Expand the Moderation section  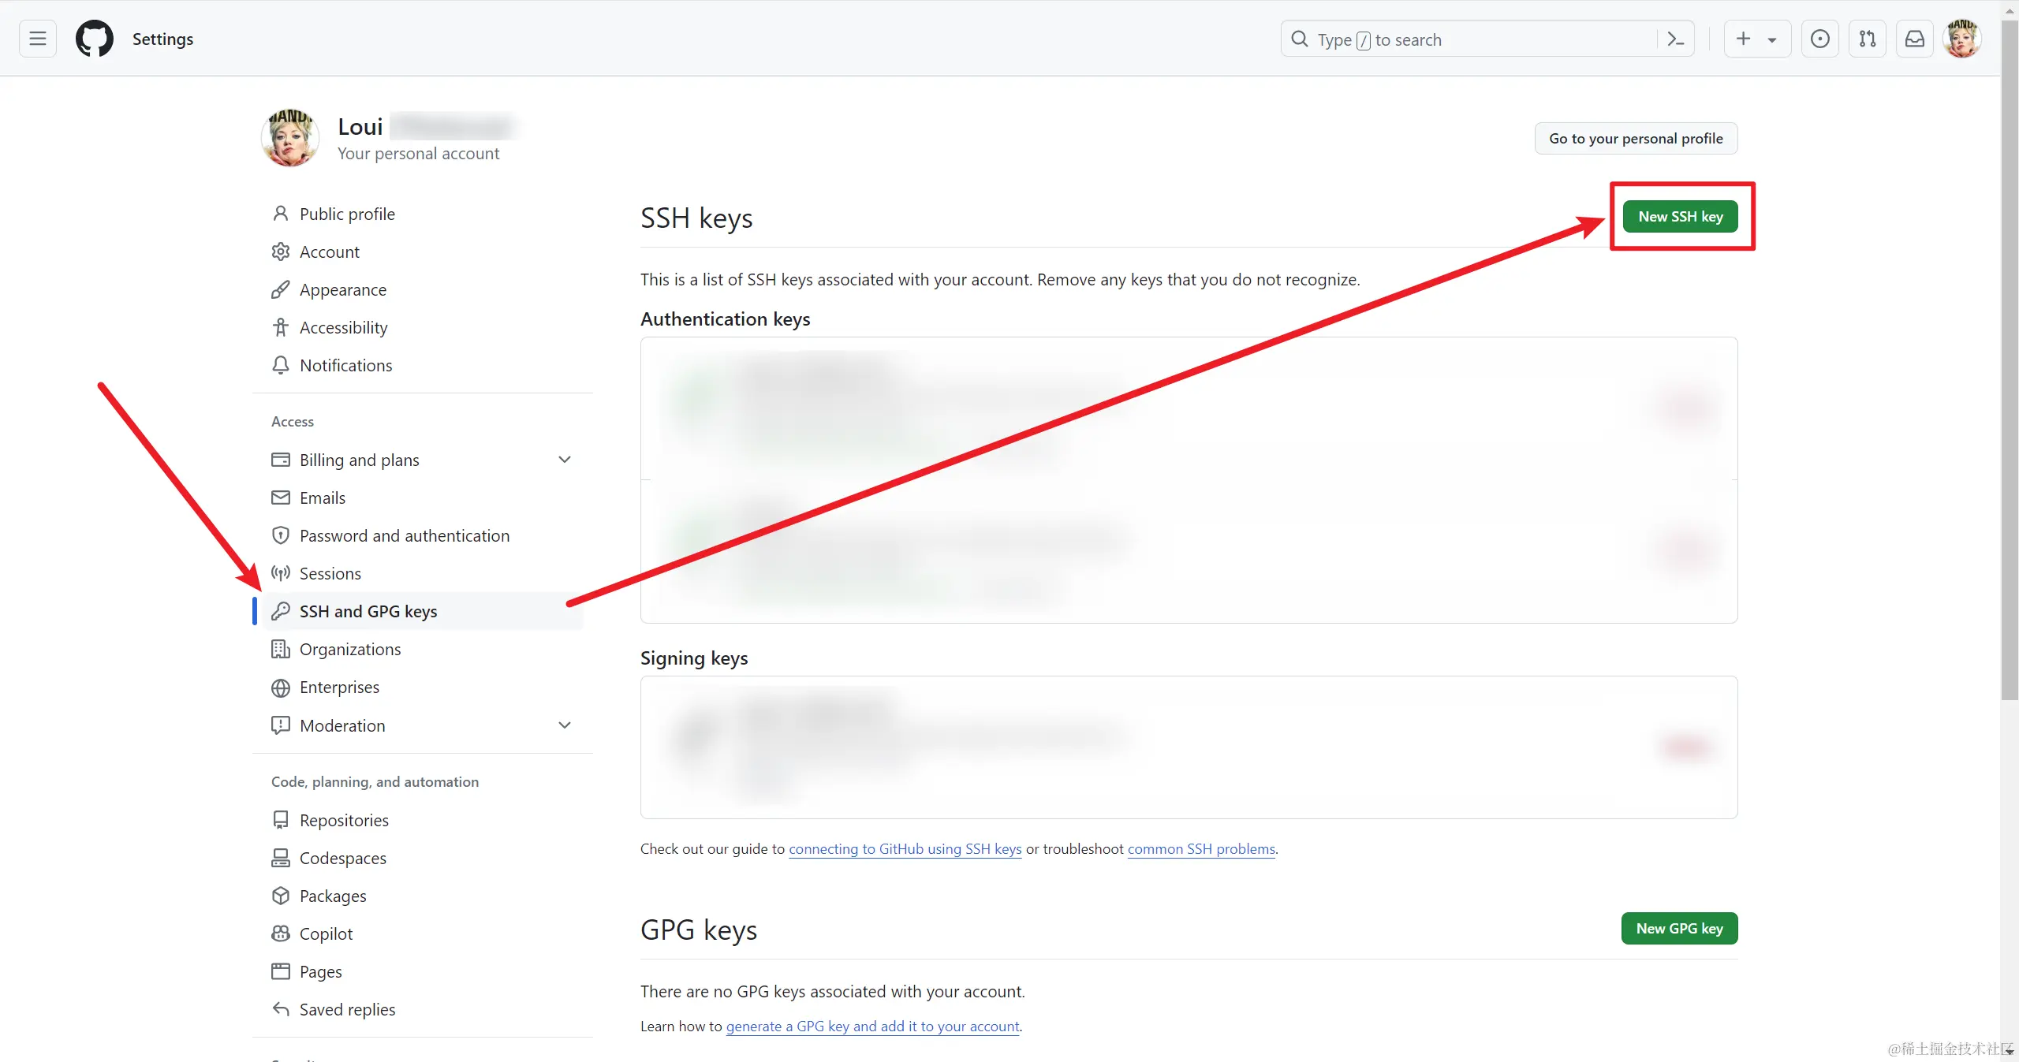click(x=564, y=725)
